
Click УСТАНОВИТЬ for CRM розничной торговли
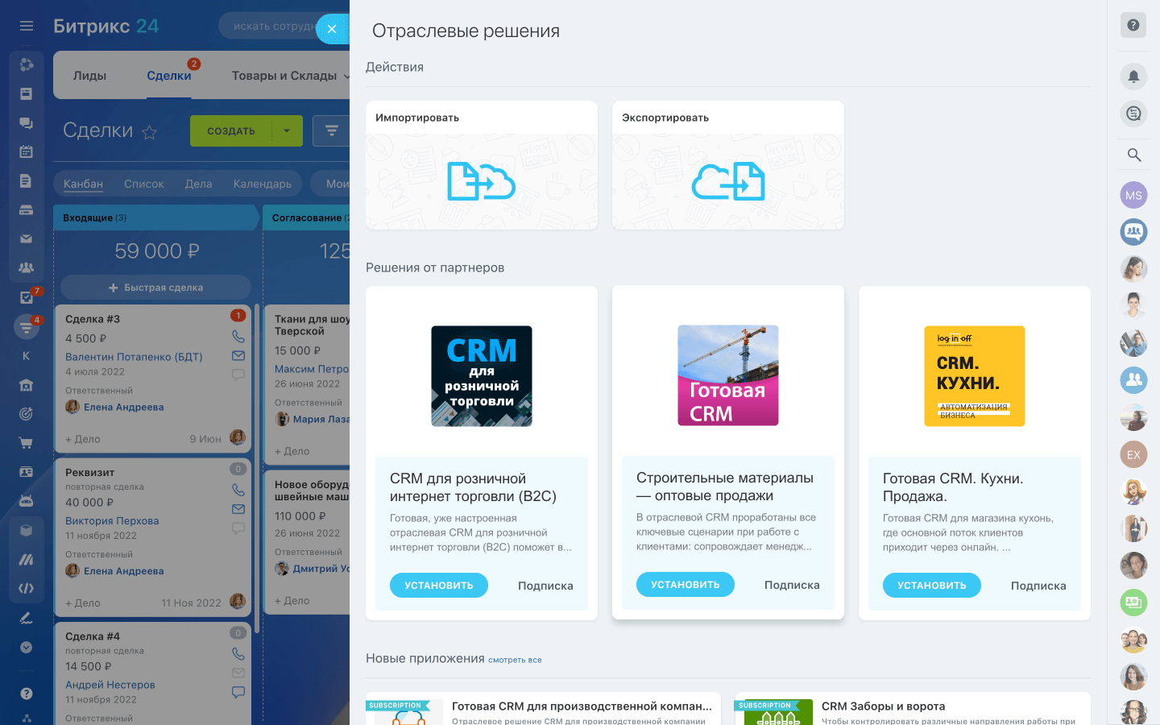click(x=438, y=585)
